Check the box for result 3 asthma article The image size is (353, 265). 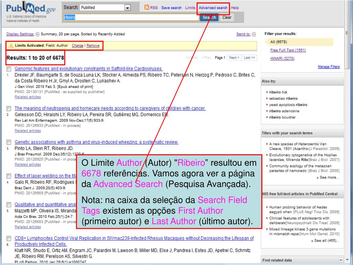click(x=9, y=143)
